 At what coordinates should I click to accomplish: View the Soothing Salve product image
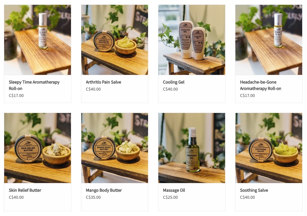pos(268,148)
